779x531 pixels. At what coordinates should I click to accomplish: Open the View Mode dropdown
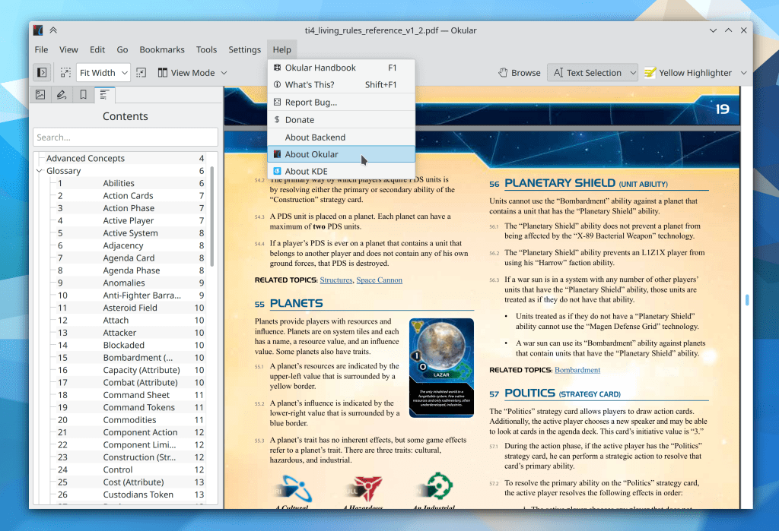pyautogui.click(x=192, y=73)
